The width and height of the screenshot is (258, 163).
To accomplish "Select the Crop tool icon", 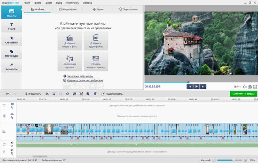I will tap(54, 94).
